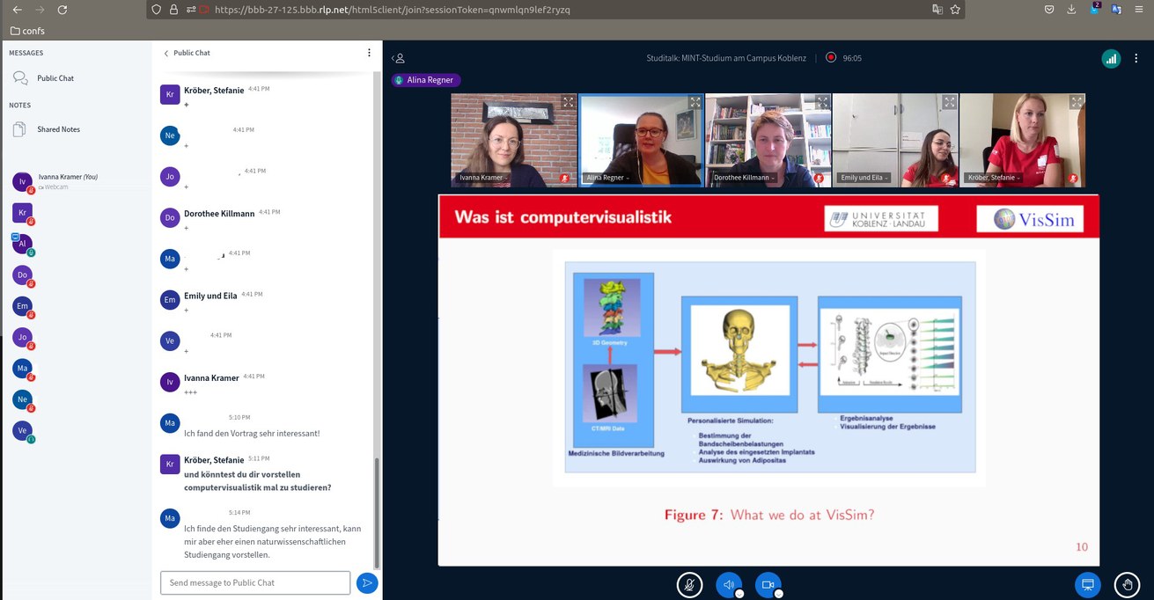Click 'Ich fand den Vortrag sehr interessant!' message
Viewport: 1154px width, 600px height.
tap(252, 433)
